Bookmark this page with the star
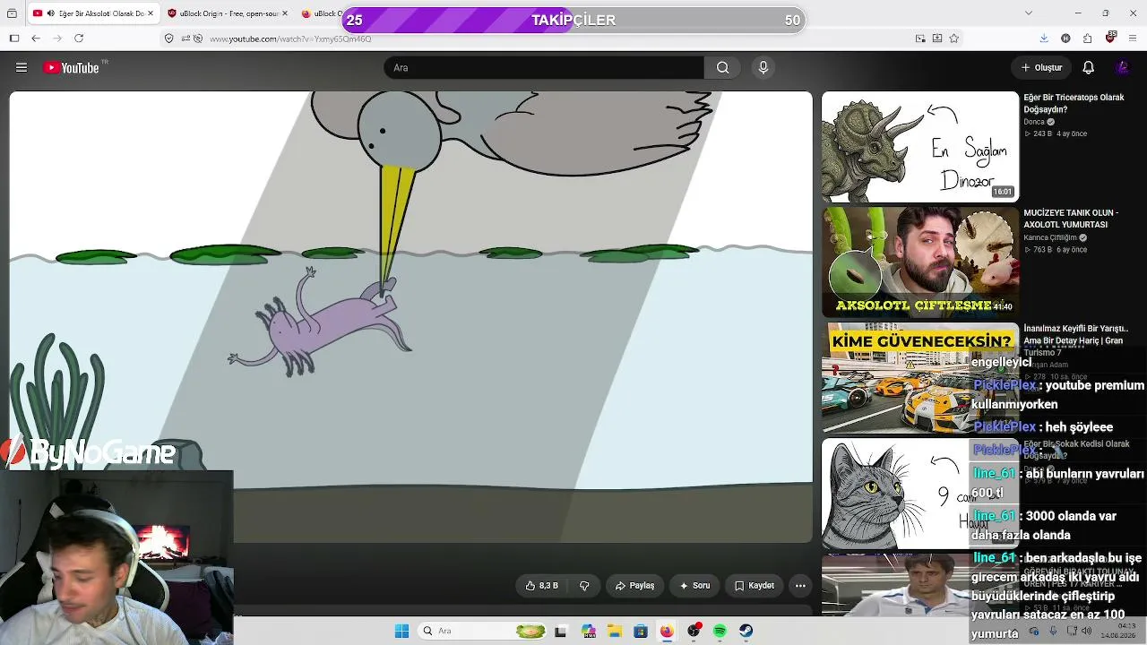This screenshot has width=1147, height=645. (x=954, y=39)
